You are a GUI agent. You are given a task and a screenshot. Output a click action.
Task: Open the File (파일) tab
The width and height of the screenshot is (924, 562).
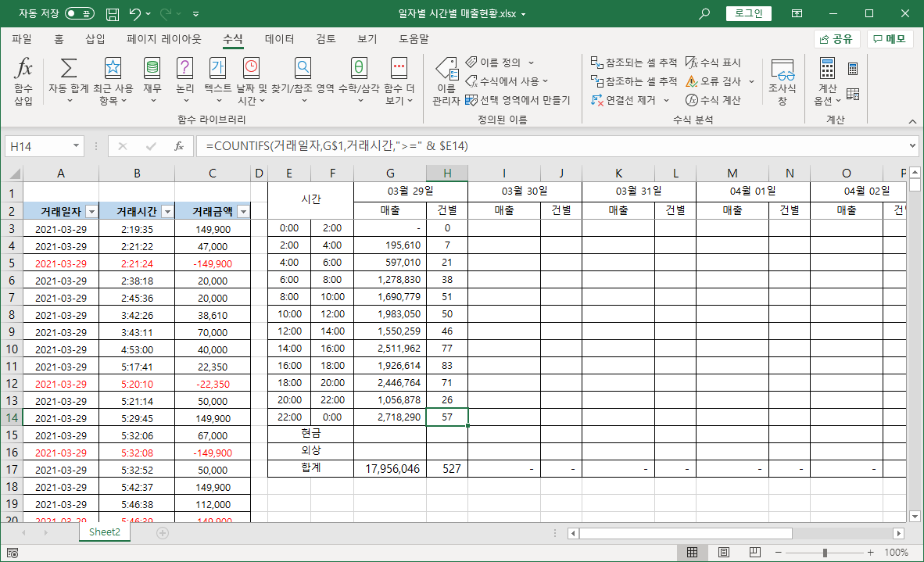point(22,39)
